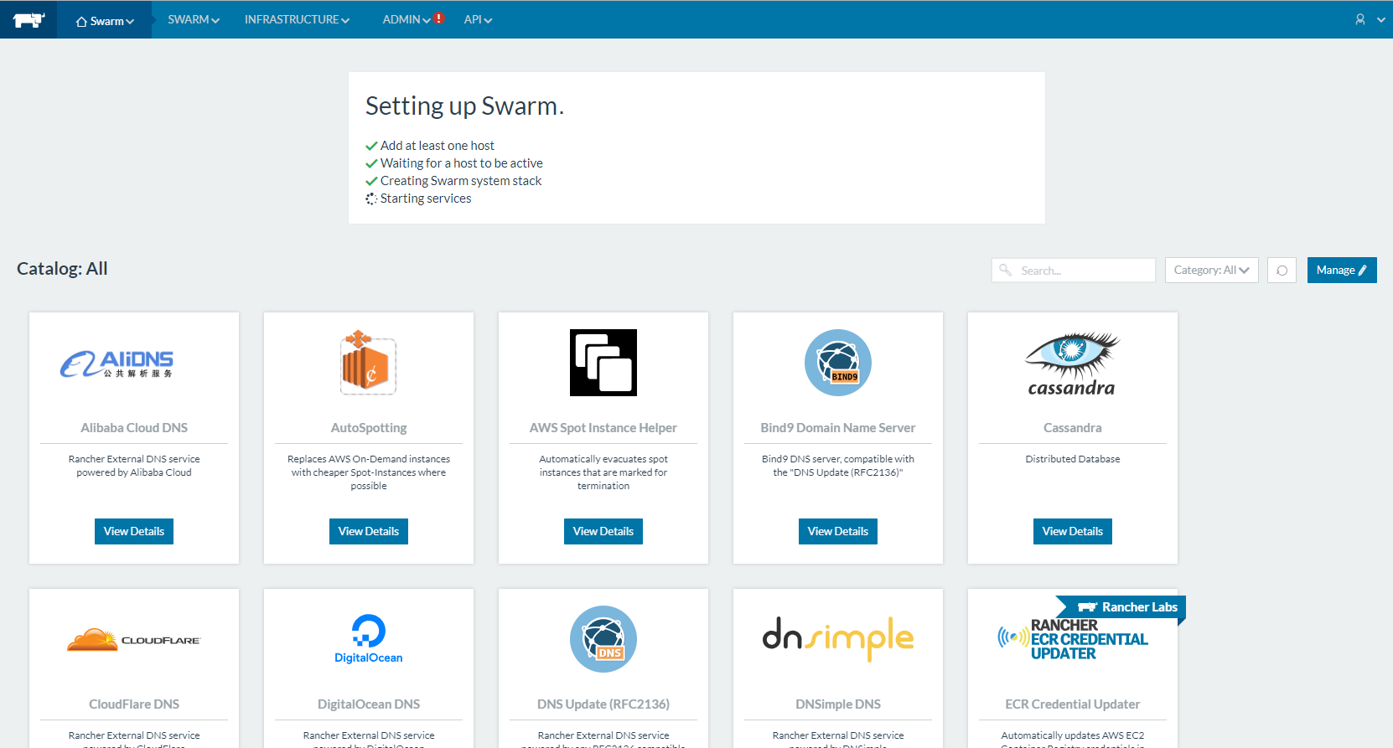Expand the user menu chevron

(x=1381, y=19)
